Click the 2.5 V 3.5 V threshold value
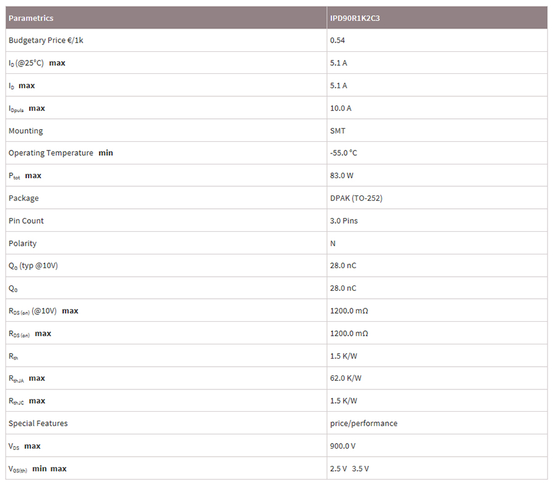 (350, 469)
